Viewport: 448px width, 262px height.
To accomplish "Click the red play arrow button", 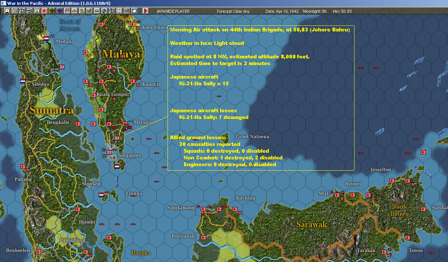I will pyautogui.click(x=145, y=11).
